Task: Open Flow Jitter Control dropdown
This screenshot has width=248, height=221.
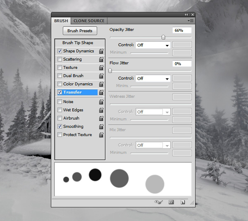Action: [153, 78]
